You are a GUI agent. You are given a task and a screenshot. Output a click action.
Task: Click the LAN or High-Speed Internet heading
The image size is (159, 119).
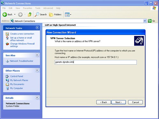pos(60,25)
